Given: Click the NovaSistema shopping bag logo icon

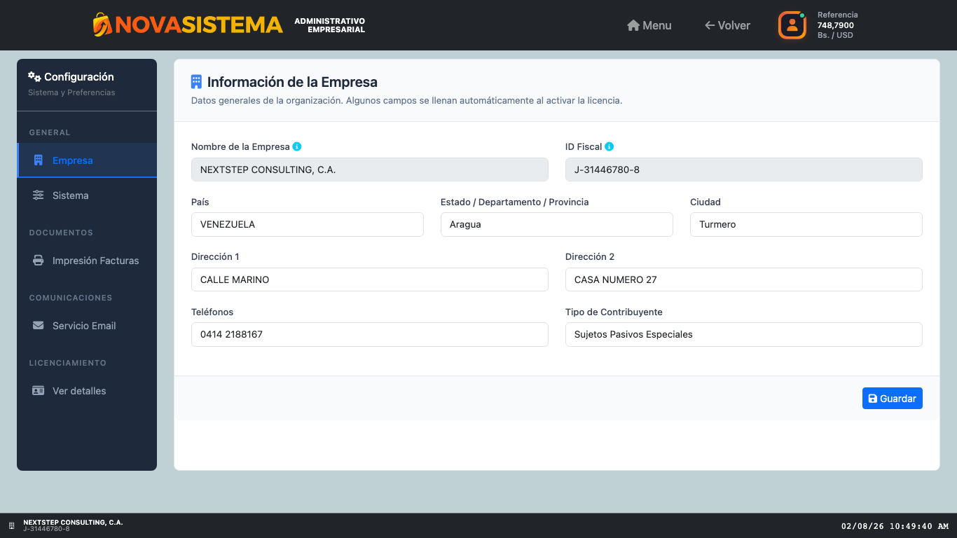Looking at the screenshot, I should [102, 25].
